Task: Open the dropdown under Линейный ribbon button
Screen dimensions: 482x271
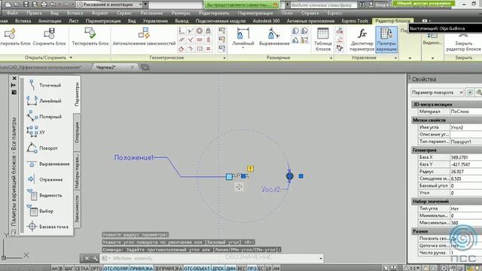Action: coord(243,48)
